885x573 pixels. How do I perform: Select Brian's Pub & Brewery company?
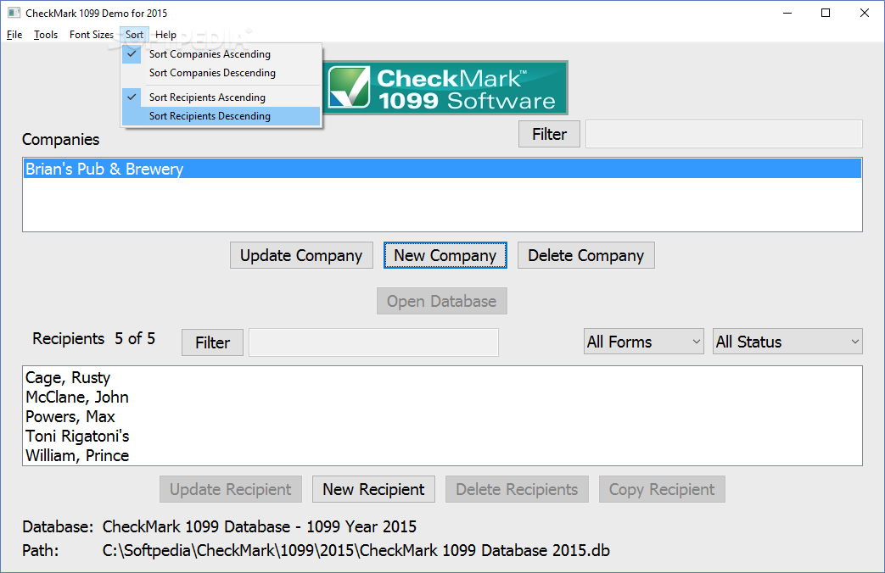(443, 169)
